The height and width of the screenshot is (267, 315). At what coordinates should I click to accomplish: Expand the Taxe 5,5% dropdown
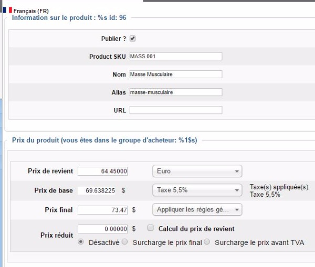(197, 190)
